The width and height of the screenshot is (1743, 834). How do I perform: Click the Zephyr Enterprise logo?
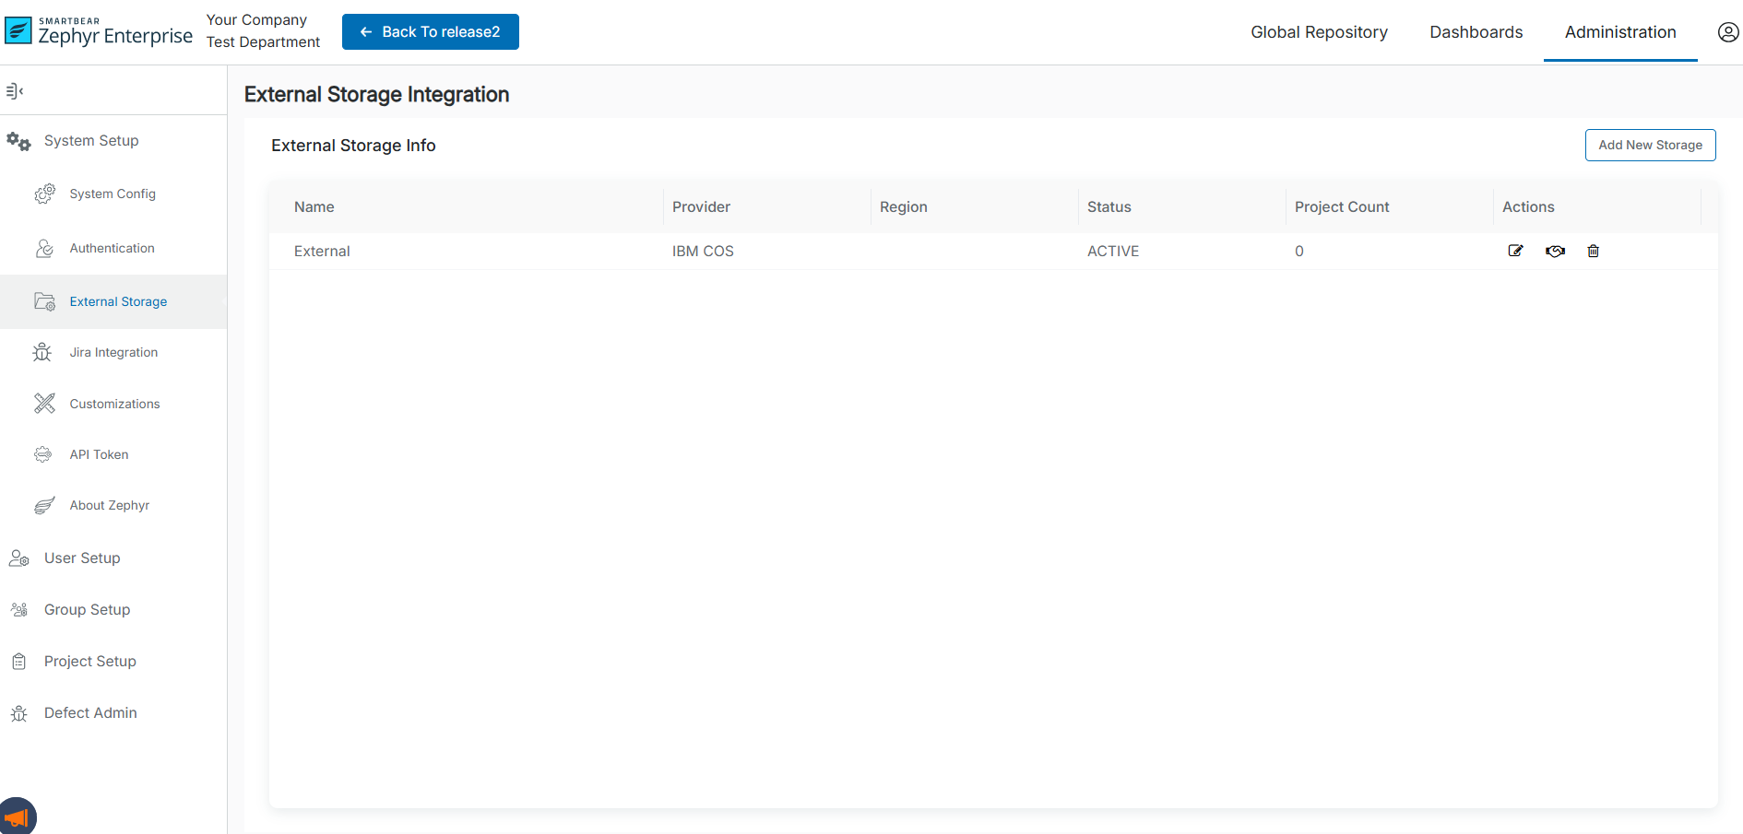click(x=99, y=32)
